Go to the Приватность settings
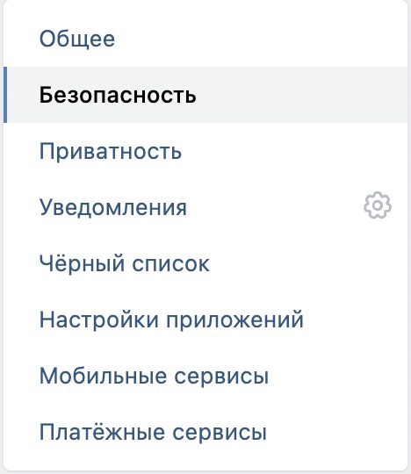The image size is (411, 474). 205,151
